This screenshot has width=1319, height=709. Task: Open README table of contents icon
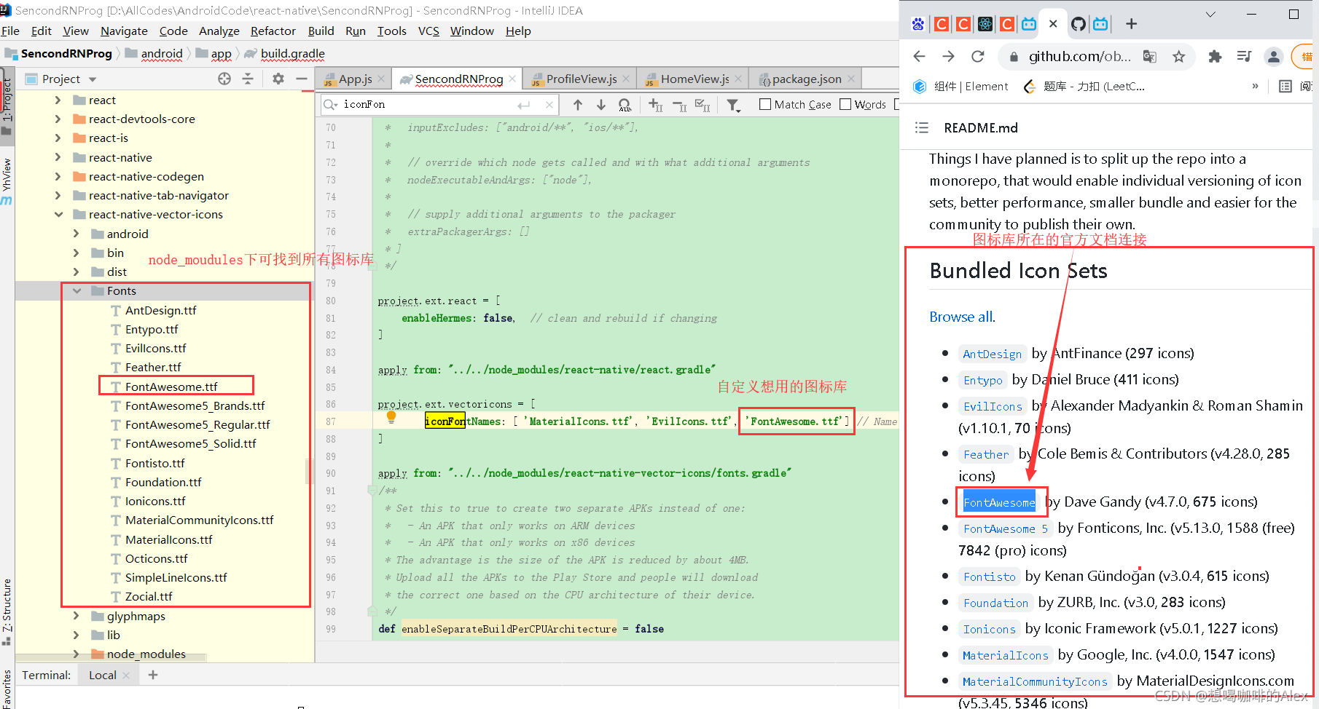(x=922, y=127)
